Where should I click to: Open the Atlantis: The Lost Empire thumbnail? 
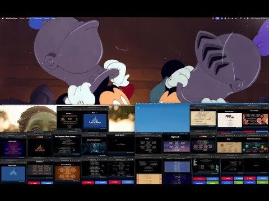point(94,148)
